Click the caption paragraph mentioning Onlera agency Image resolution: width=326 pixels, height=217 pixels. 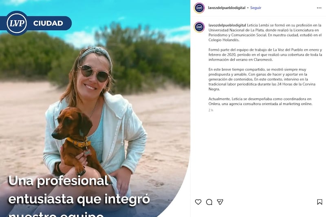click(260, 101)
